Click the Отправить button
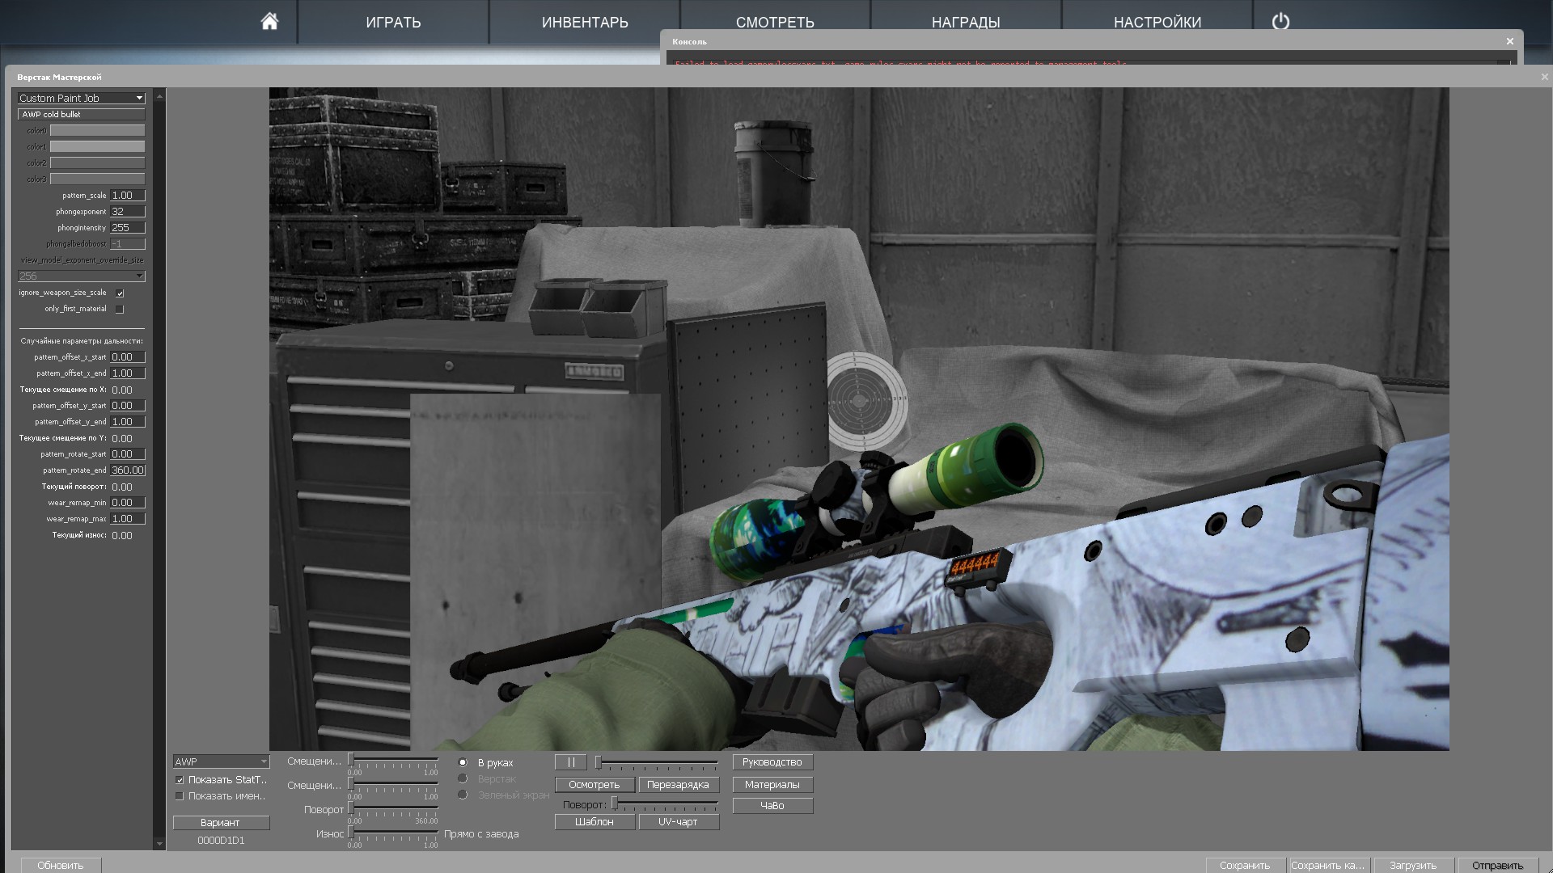The image size is (1553, 873). point(1497,866)
